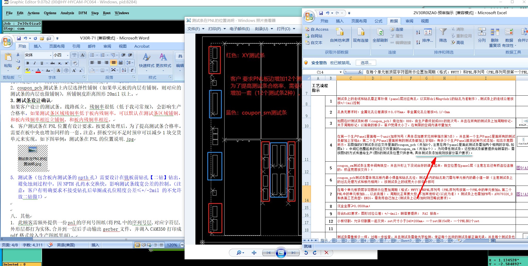Switch to the Acrobat tab in Word
This screenshot has width=528, height=266.
pyautogui.click(x=142, y=46)
